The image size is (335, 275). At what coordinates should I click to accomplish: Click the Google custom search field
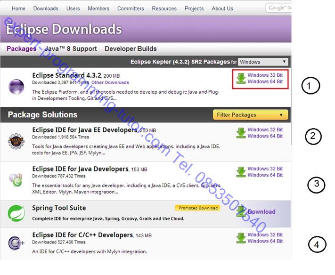[278, 8]
